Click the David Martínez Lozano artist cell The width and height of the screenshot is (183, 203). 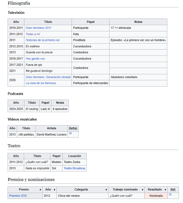(x=52, y=134)
